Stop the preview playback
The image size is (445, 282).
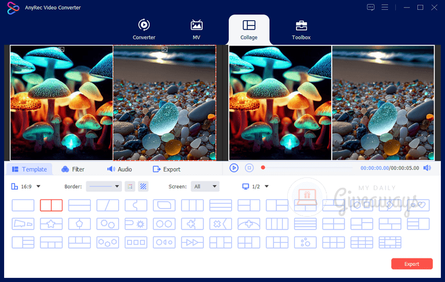[249, 168]
